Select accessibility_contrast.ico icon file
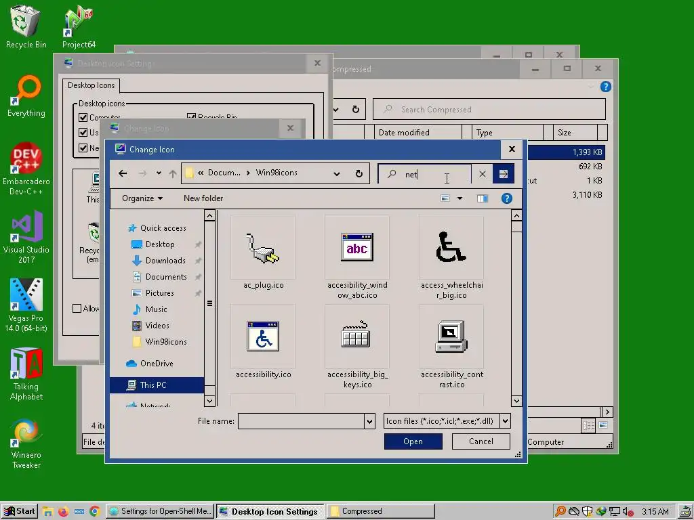Image resolution: width=694 pixels, height=520 pixels. tap(451, 347)
